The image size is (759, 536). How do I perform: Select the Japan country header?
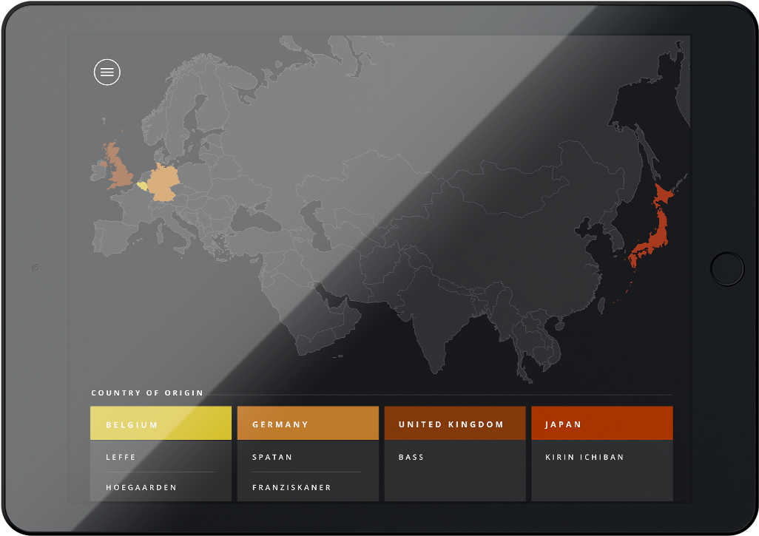click(602, 424)
